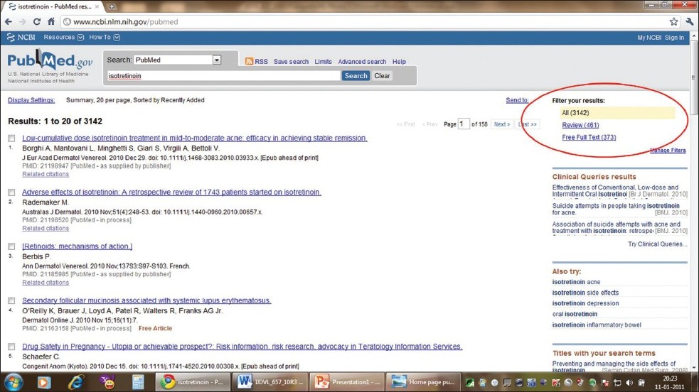699x392 pixels.
Task: Try suggested search isotretinoin side effects
Action: pos(585,293)
